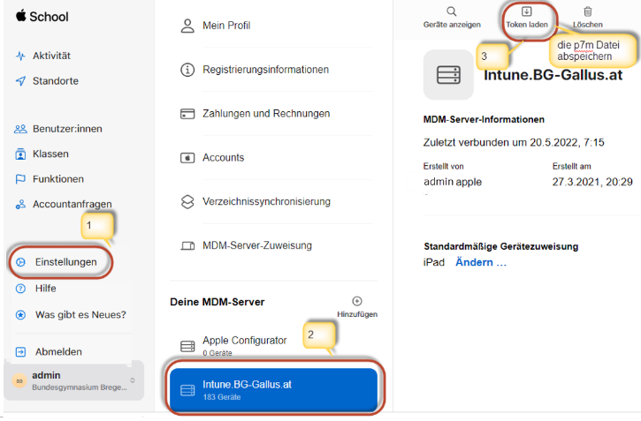Click the Löschen trash icon
This screenshot has height=421, width=641.
pos(587,11)
